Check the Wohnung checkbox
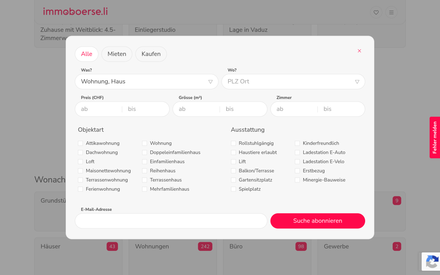440x275 pixels. point(144,143)
